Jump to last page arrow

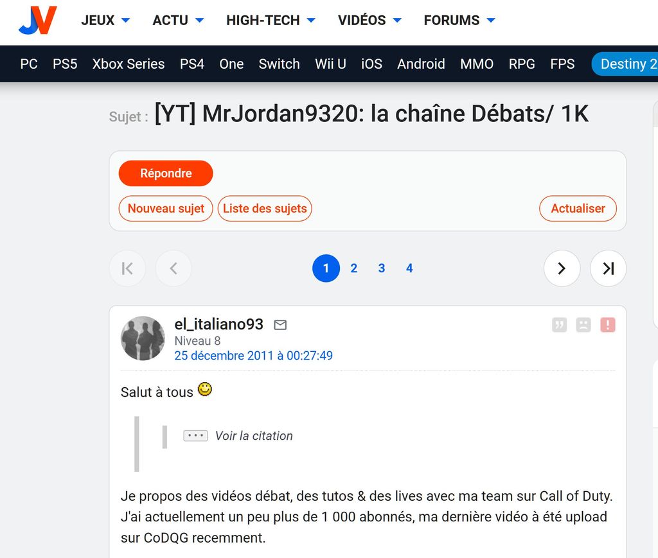tap(608, 268)
